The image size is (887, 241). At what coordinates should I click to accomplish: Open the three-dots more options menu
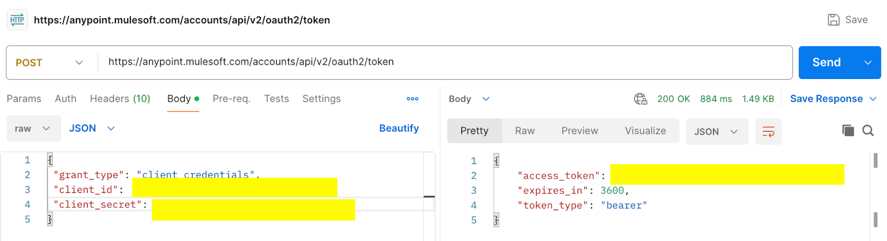point(412,98)
